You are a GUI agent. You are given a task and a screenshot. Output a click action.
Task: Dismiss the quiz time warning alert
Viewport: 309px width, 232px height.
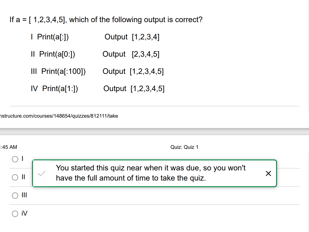pos(268,173)
